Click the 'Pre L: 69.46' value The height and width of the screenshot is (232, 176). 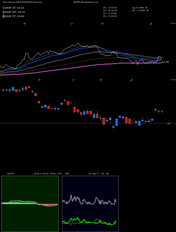coord(110,13)
